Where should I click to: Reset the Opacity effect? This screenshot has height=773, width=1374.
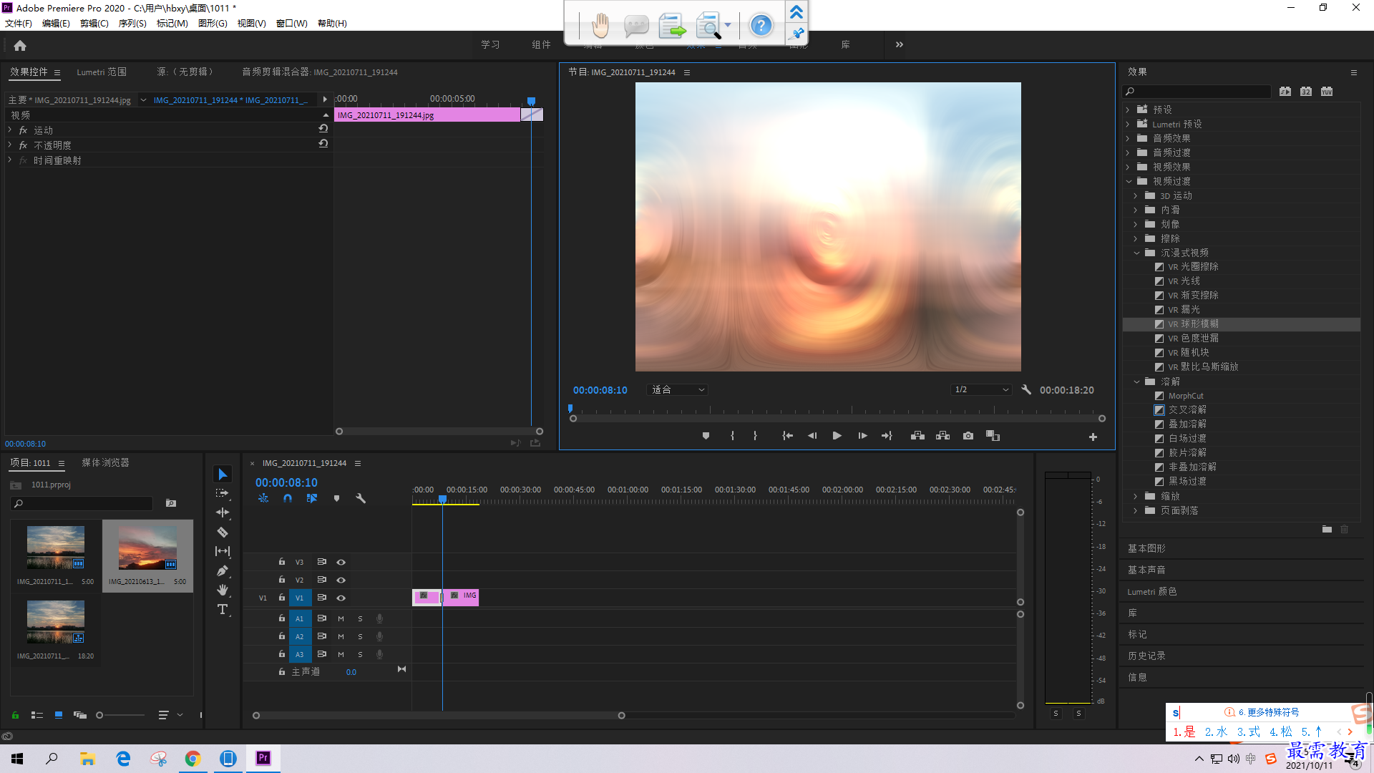point(323,144)
